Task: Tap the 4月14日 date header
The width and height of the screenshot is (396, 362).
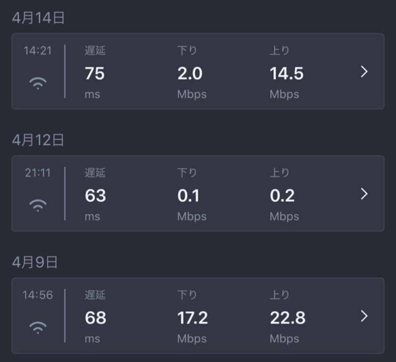Action: pyautogui.click(x=38, y=18)
